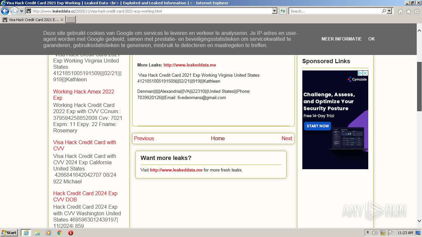This screenshot has width=422, height=237.
Task: Click the Internet Explorer taskbar icon
Action: (26, 233)
